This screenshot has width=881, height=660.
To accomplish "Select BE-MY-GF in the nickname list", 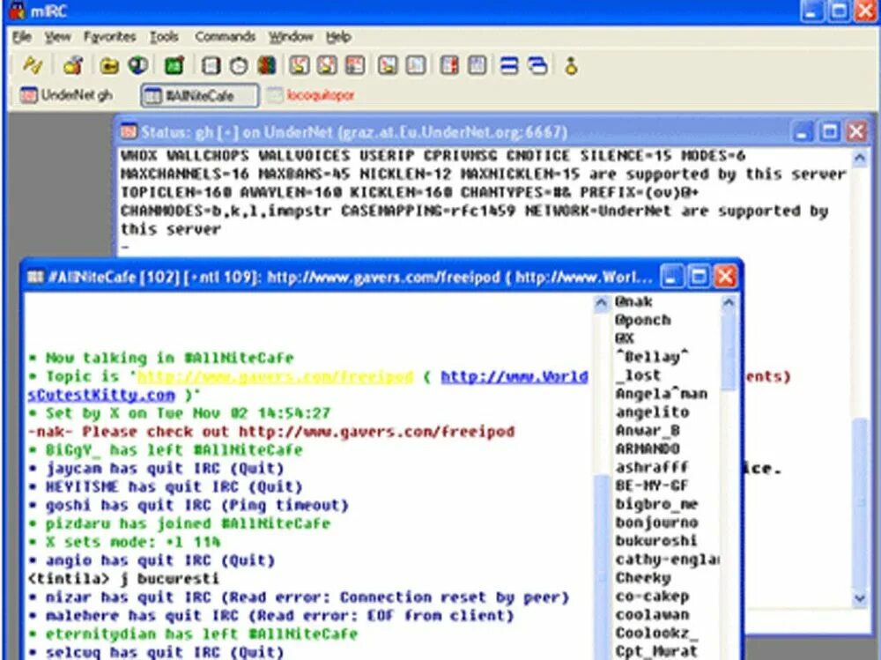I will coord(652,486).
